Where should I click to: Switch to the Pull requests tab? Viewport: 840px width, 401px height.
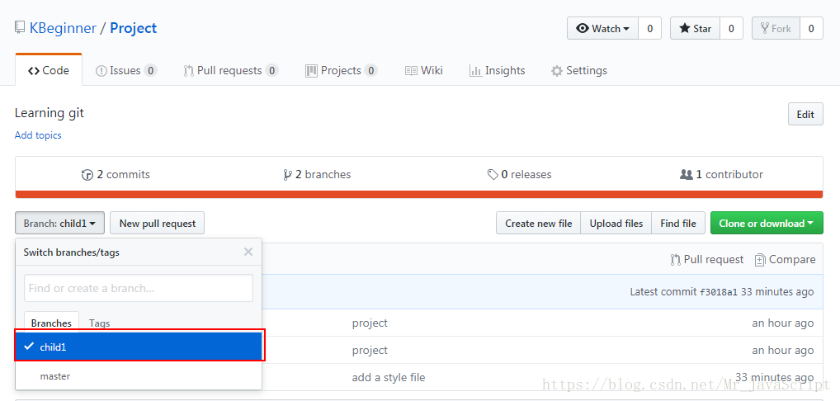231,70
